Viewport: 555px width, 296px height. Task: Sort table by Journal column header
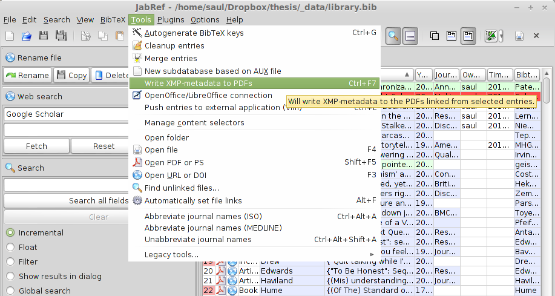click(446, 74)
